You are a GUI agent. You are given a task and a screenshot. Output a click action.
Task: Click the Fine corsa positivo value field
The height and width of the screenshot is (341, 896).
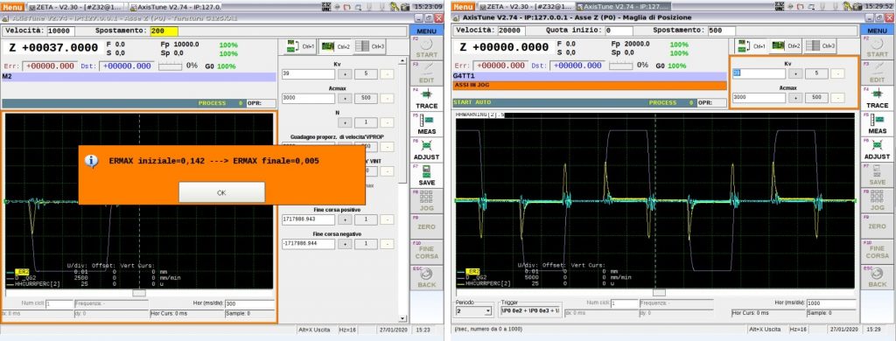coord(308,220)
